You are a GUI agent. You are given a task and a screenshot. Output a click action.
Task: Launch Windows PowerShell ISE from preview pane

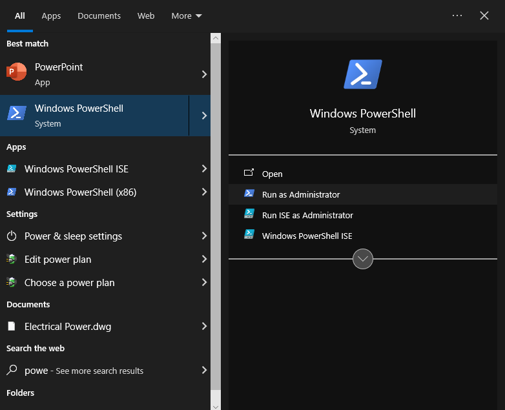363,236
